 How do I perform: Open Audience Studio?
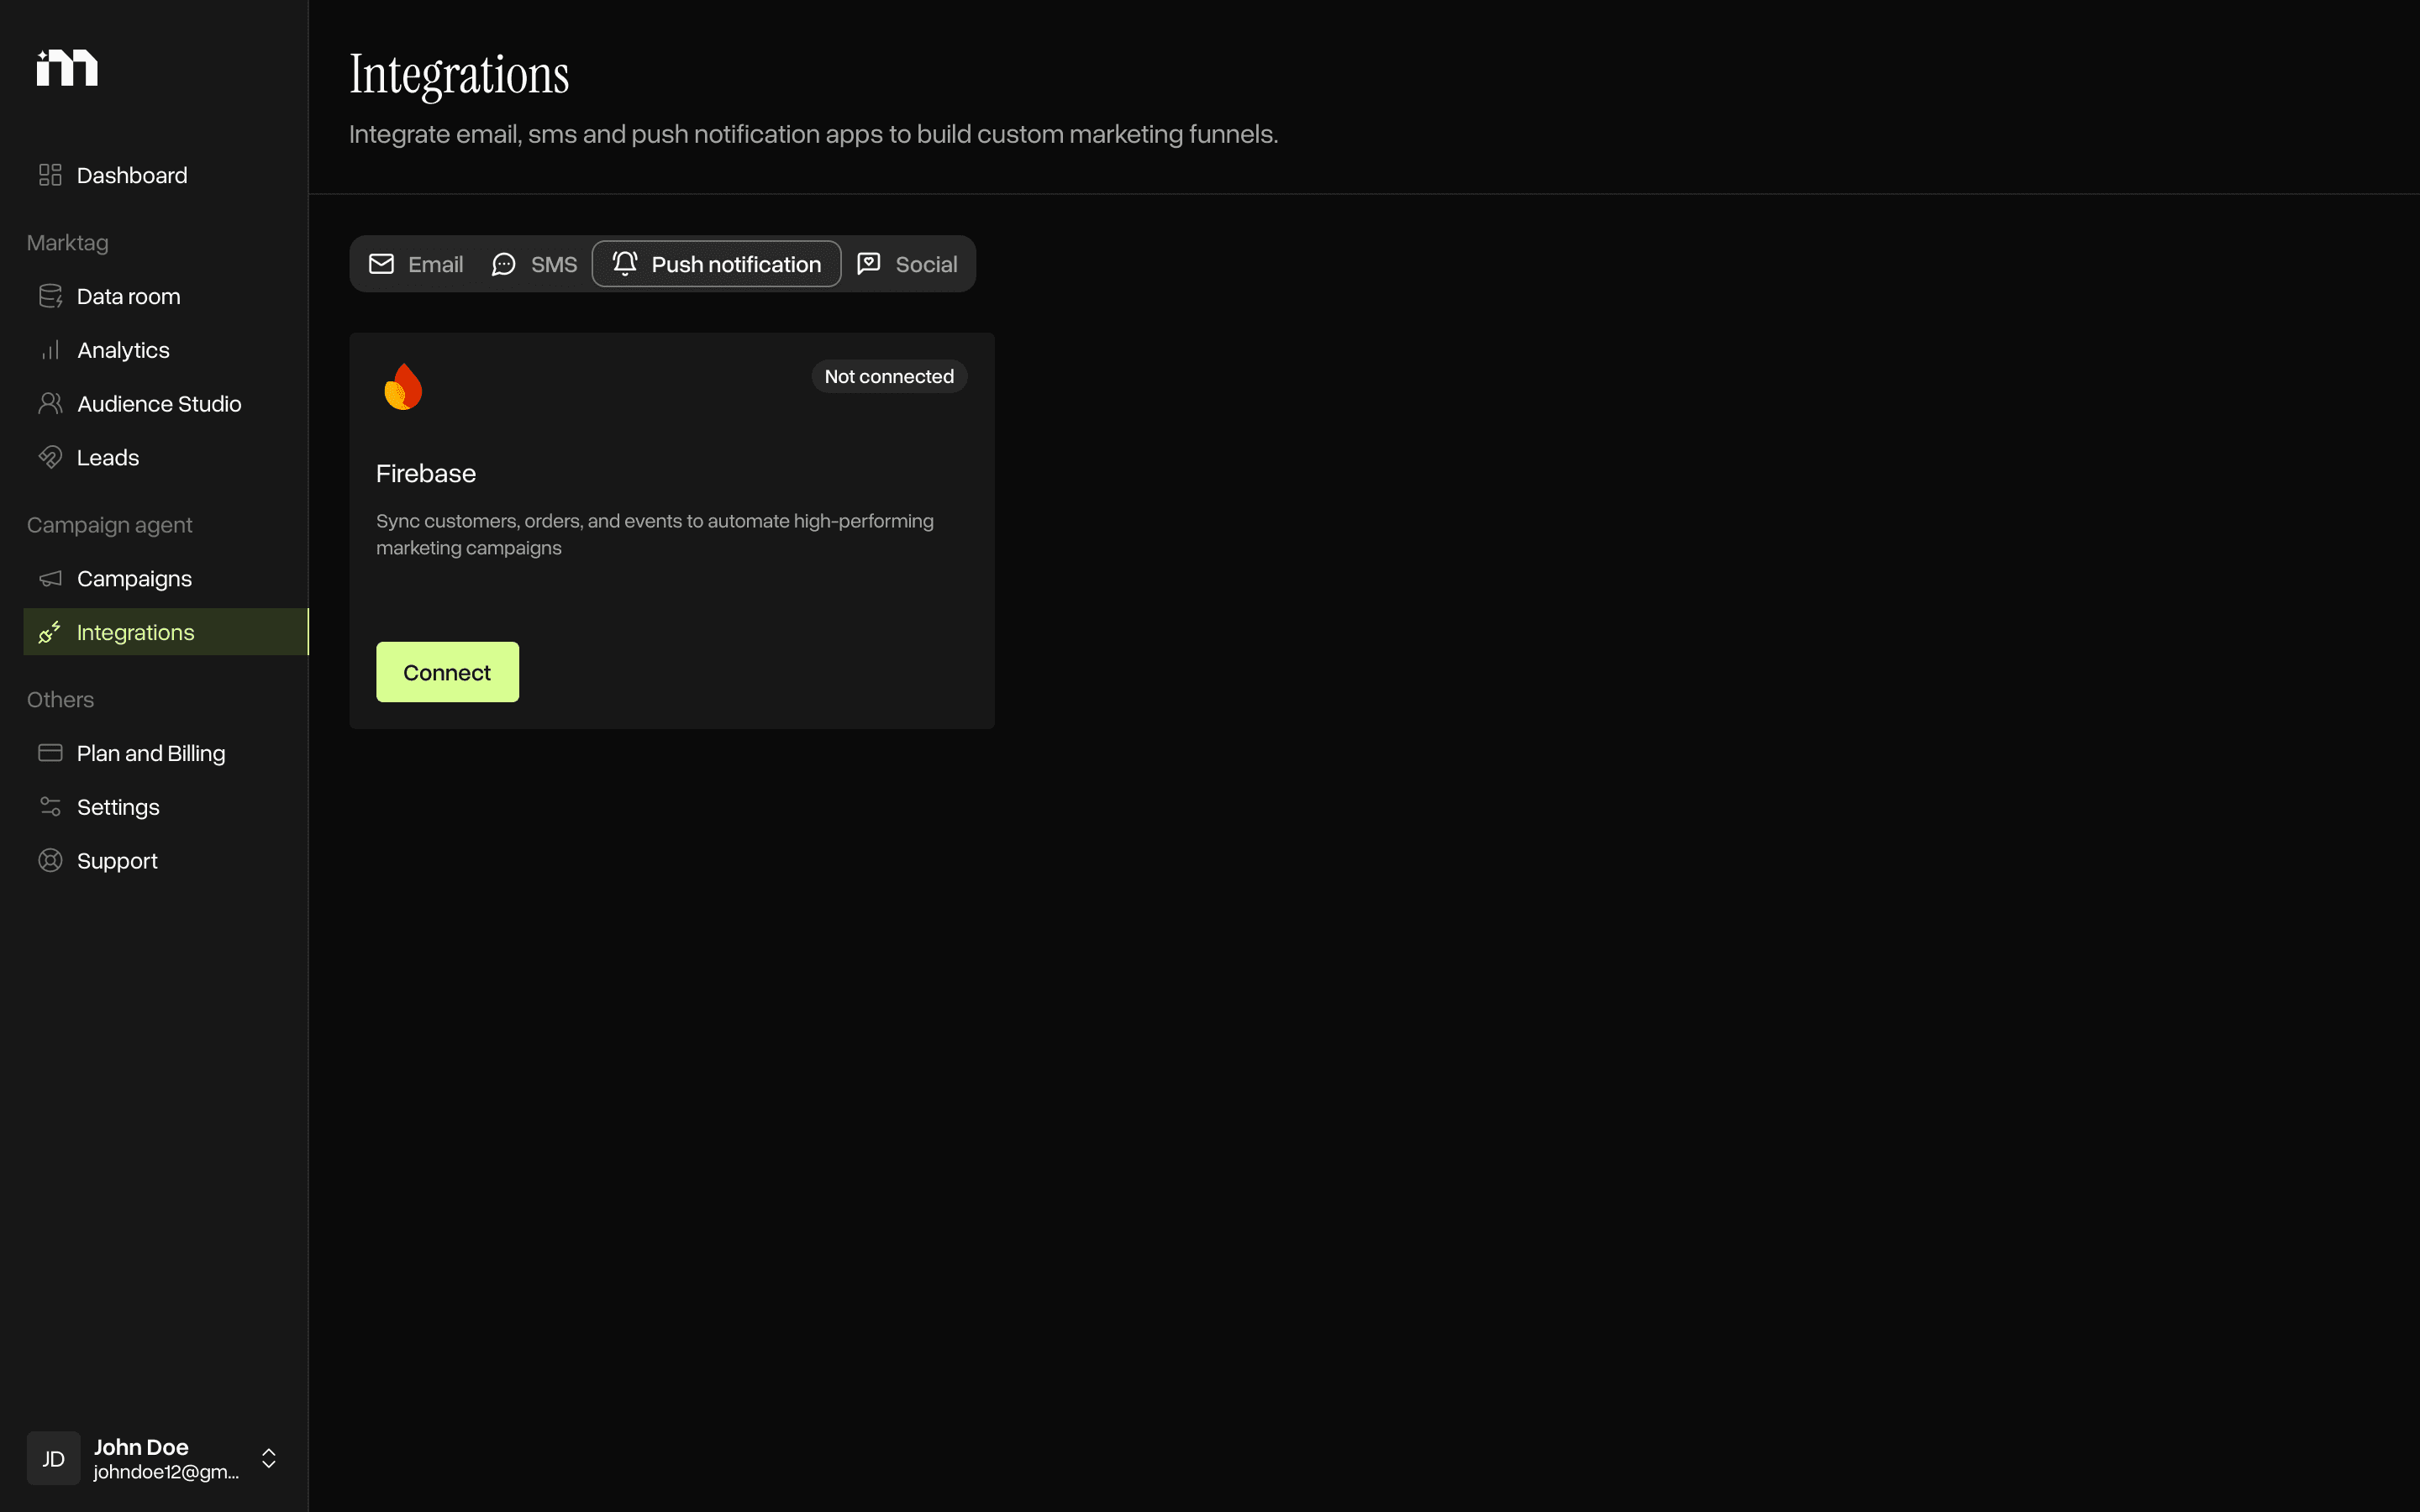pyautogui.click(x=166, y=403)
